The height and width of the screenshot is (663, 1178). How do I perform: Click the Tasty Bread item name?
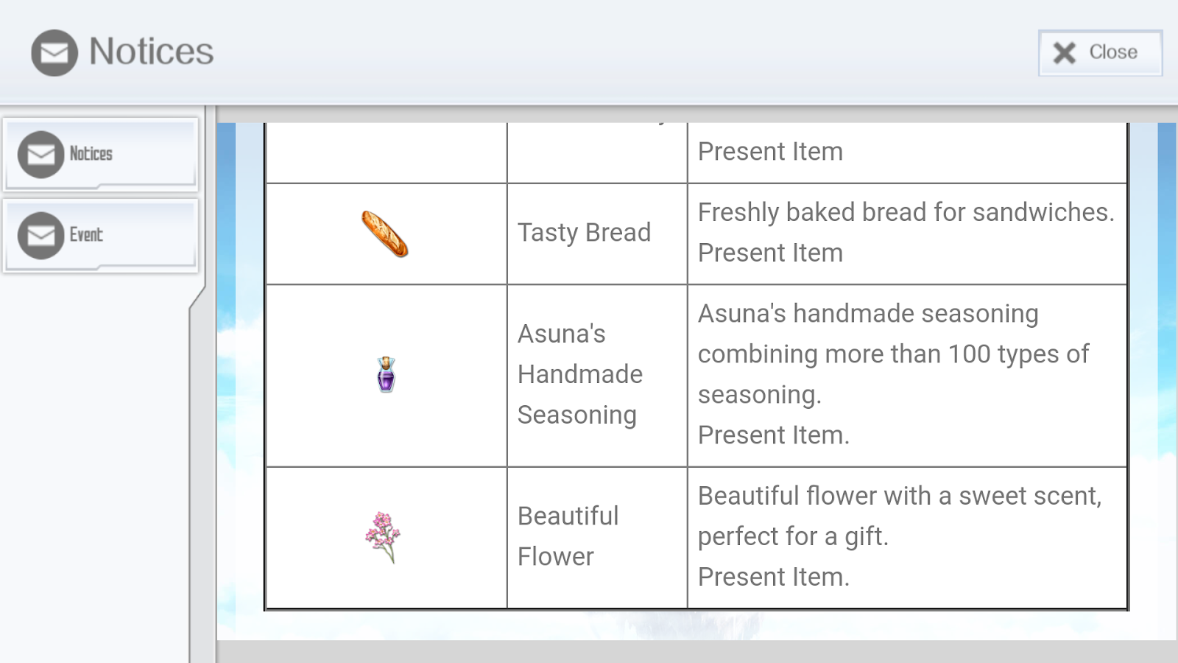[584, 233]
